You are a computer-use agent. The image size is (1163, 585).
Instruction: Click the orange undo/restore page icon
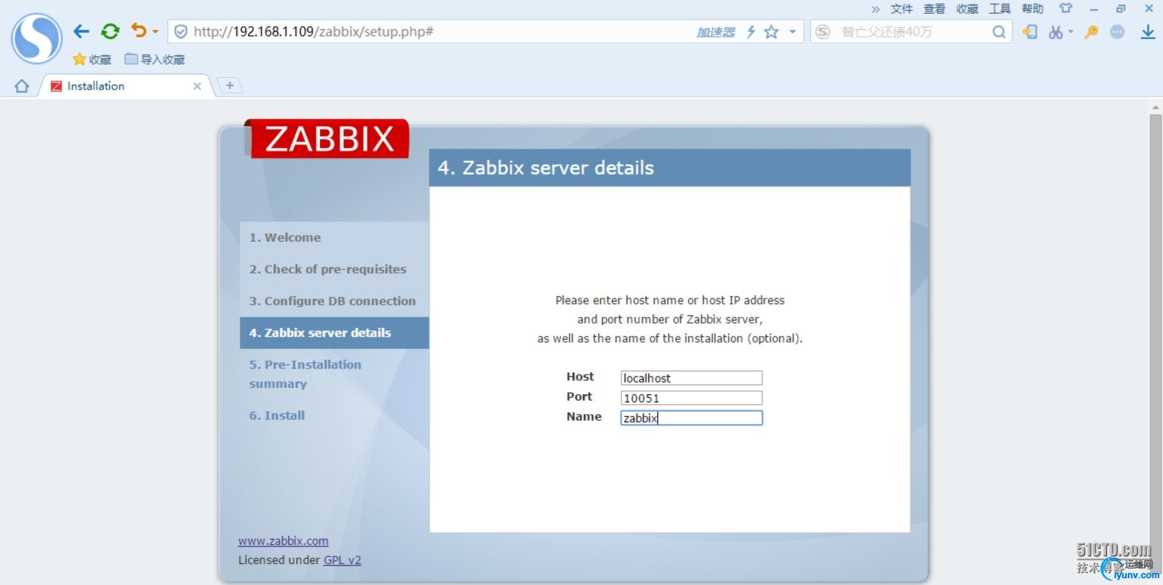pyautogui.click(x=139, y=30)
